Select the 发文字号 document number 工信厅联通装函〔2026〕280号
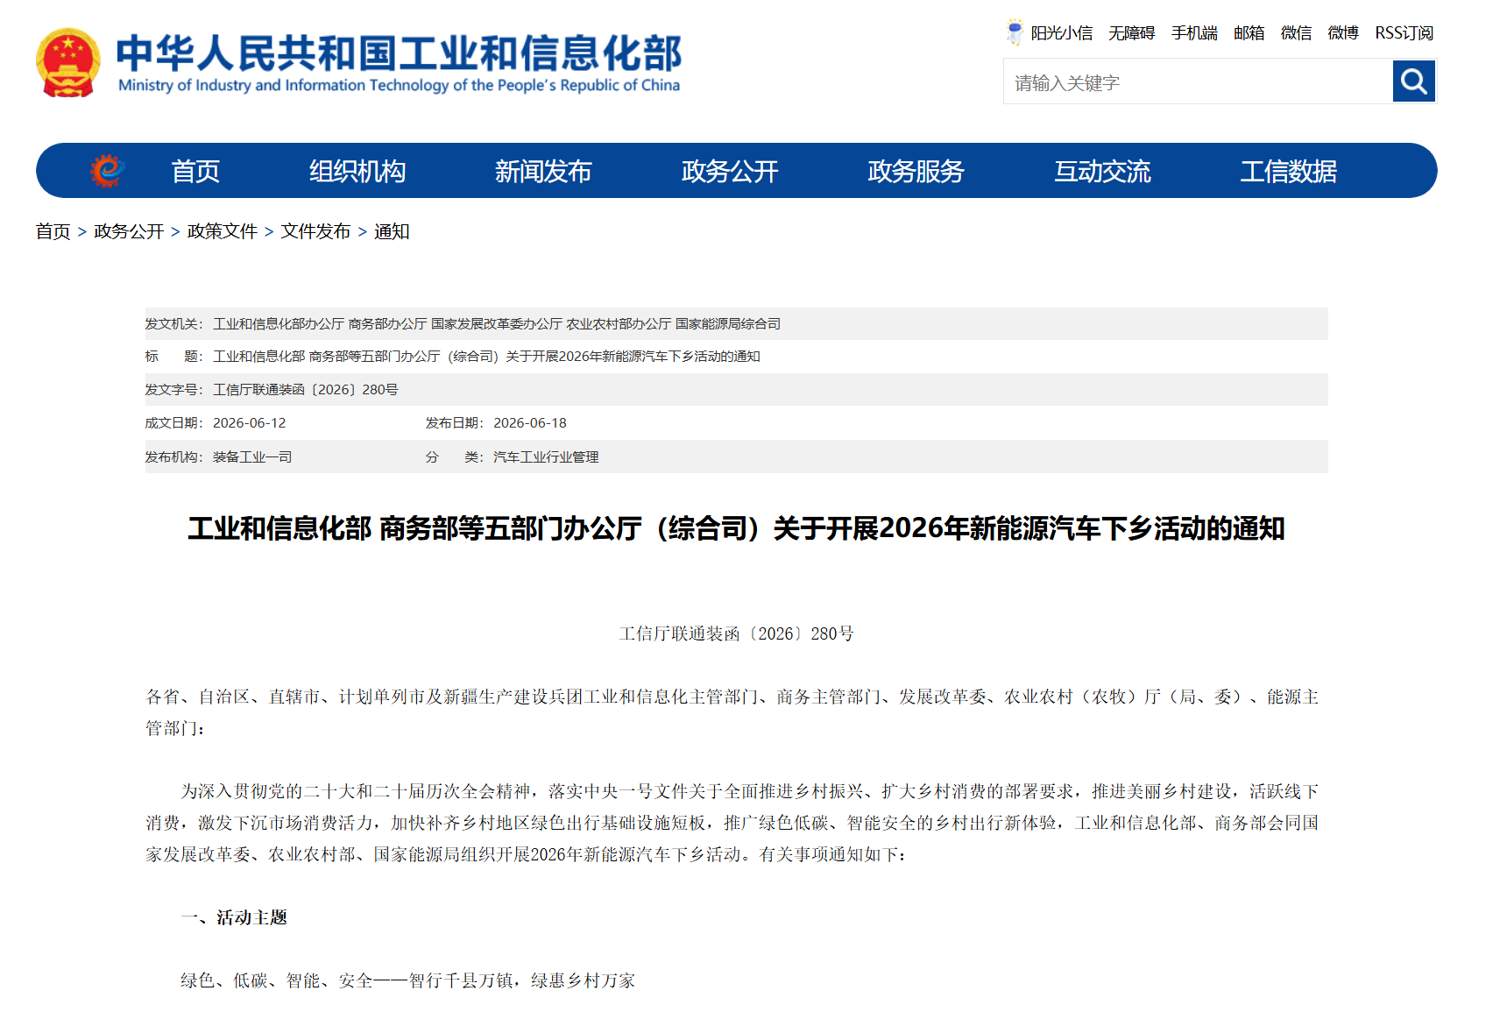The image size is (1507, 1019). [305, 390]
